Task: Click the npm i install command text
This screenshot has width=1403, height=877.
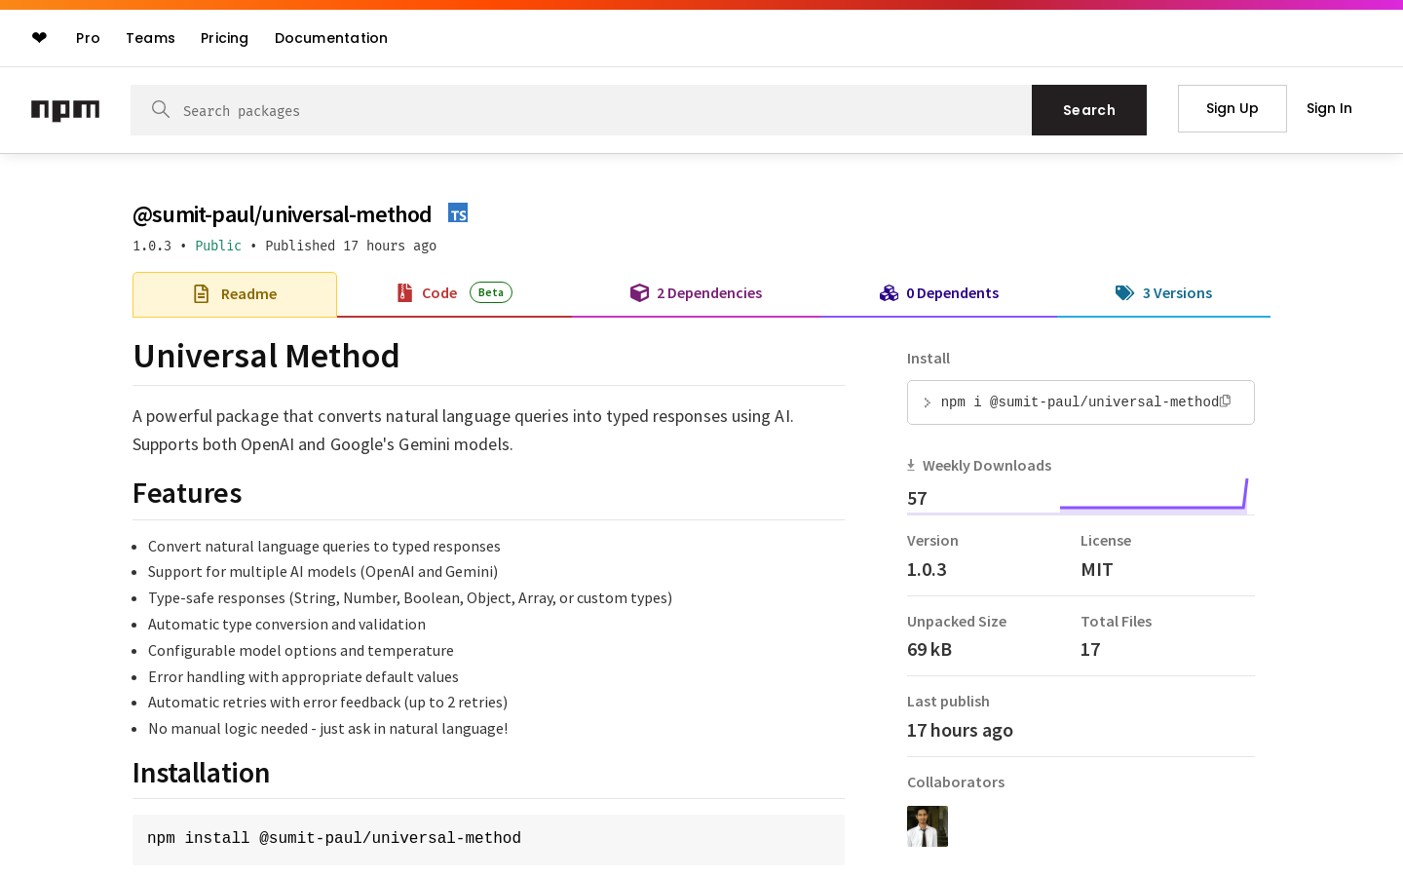Action: tap(1080, 401)
